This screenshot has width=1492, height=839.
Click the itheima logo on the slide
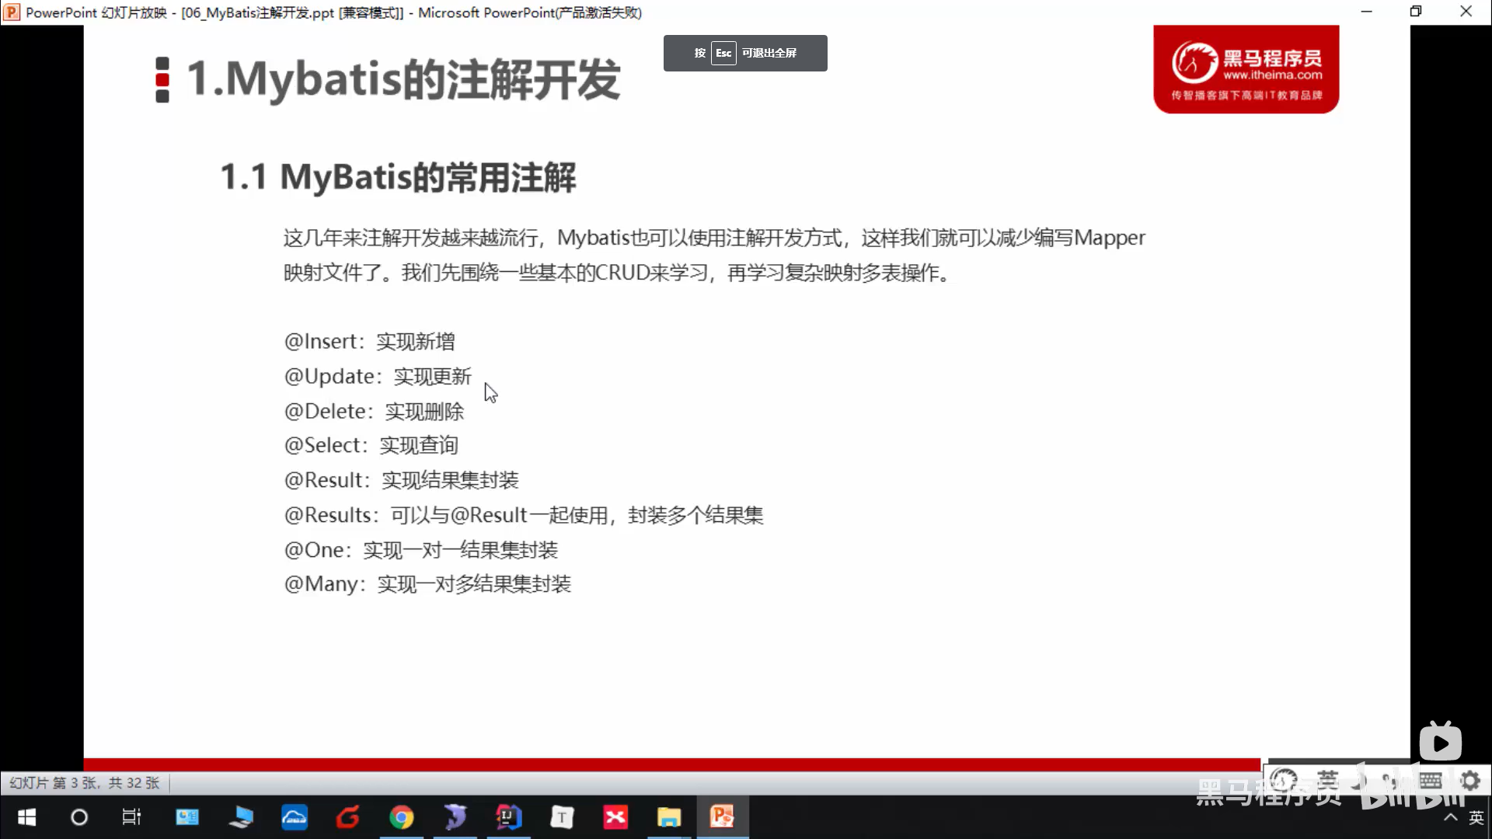pos(1246,70)
